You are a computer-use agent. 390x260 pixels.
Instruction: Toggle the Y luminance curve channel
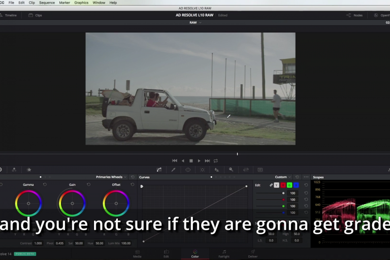click(276, 185)
